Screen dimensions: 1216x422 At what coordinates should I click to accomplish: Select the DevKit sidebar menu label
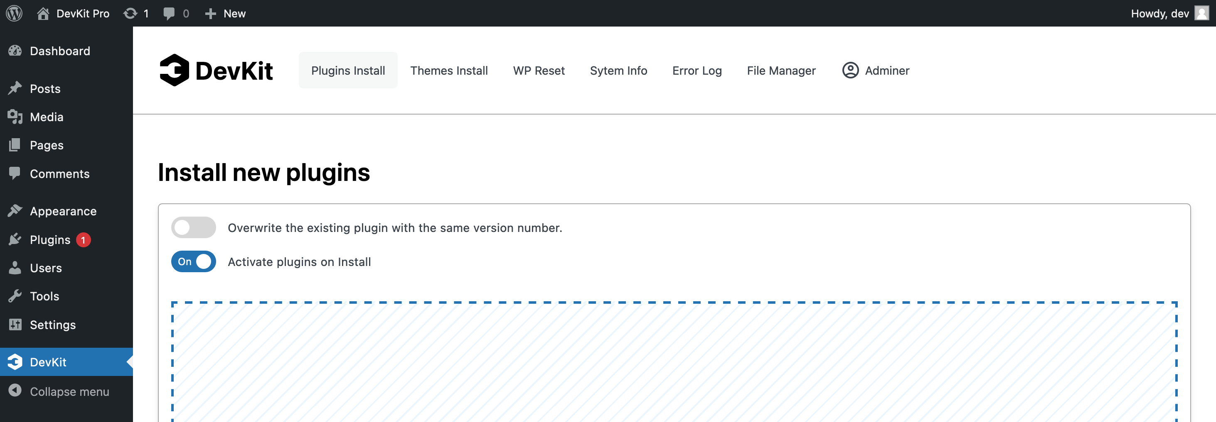(x=48, y=362)
